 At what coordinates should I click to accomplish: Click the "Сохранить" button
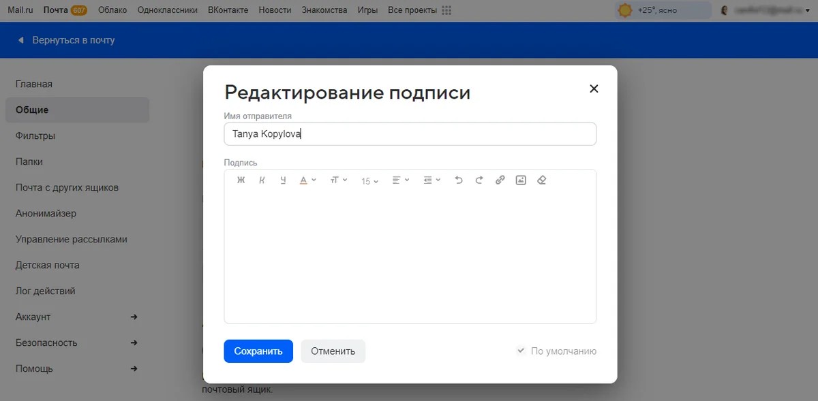click(258, 351)
